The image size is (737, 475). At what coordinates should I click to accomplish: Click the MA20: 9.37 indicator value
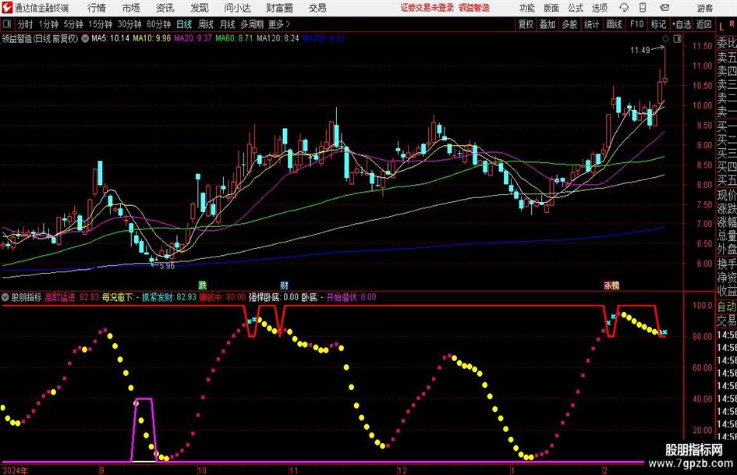(193, 38)
